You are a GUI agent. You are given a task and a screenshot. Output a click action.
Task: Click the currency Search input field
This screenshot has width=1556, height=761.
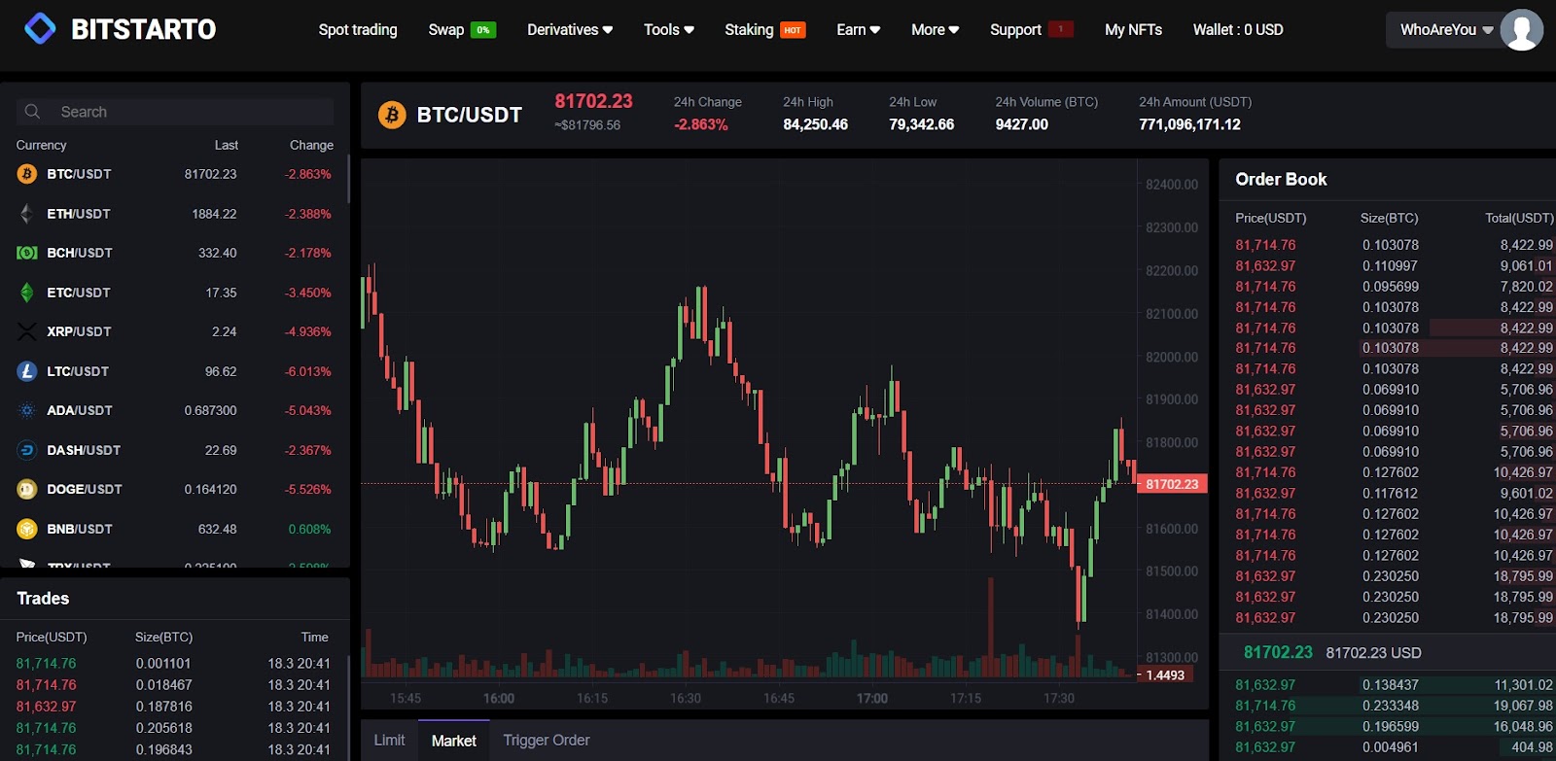(x=175, y=112)
